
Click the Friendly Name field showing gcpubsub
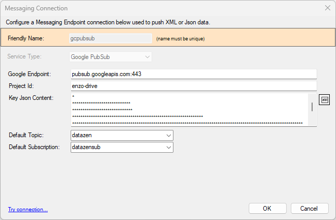pos(111,38)
